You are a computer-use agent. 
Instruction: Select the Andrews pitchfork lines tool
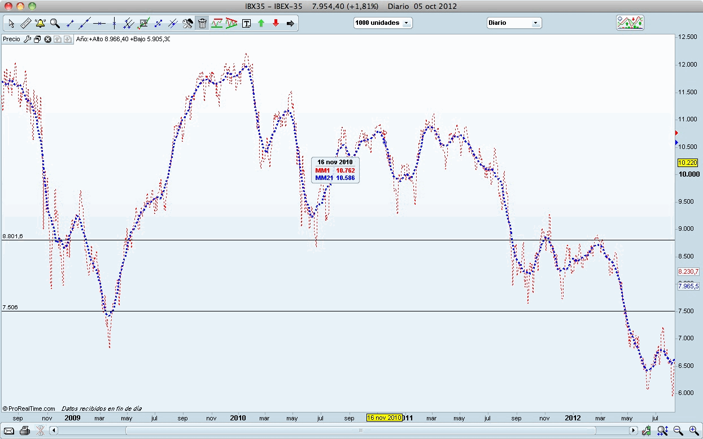[x=173, y=23]
